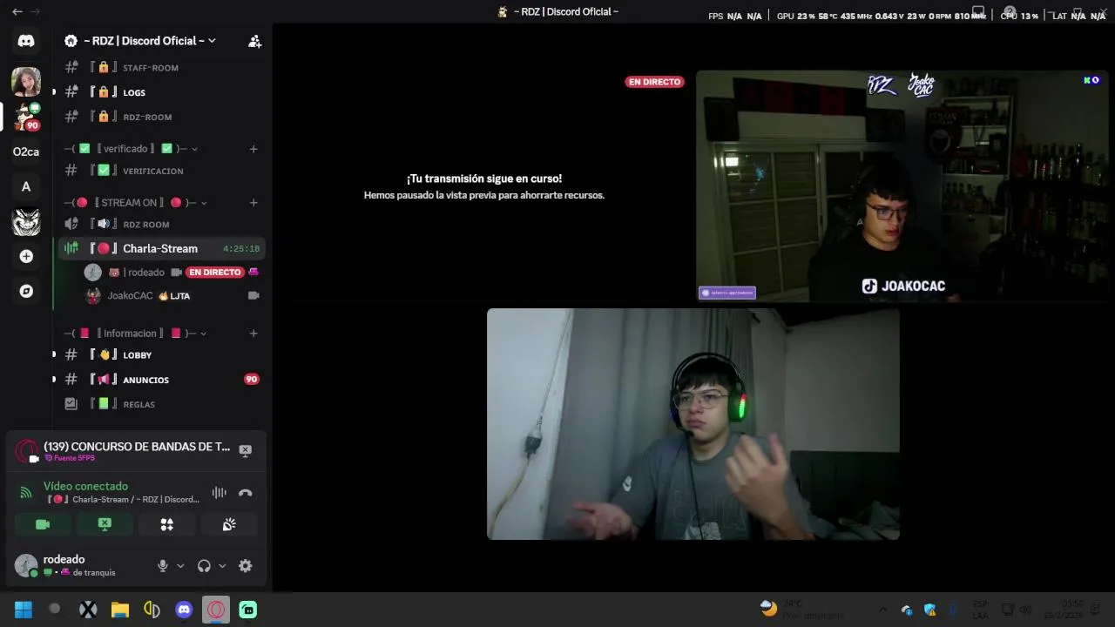Collapse the Informacion category

click(x=136, y=334)
